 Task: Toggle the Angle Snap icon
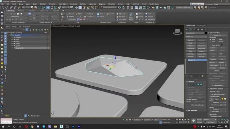[88, 8]
